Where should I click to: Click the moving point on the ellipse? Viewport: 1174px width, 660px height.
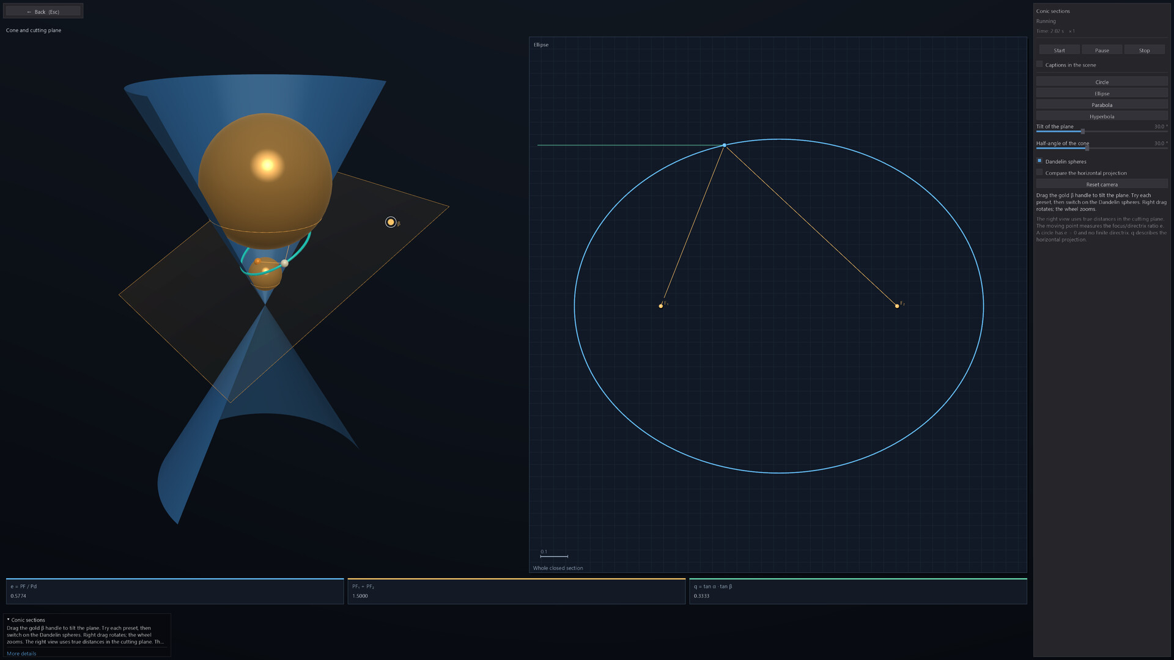coord(725,145)
